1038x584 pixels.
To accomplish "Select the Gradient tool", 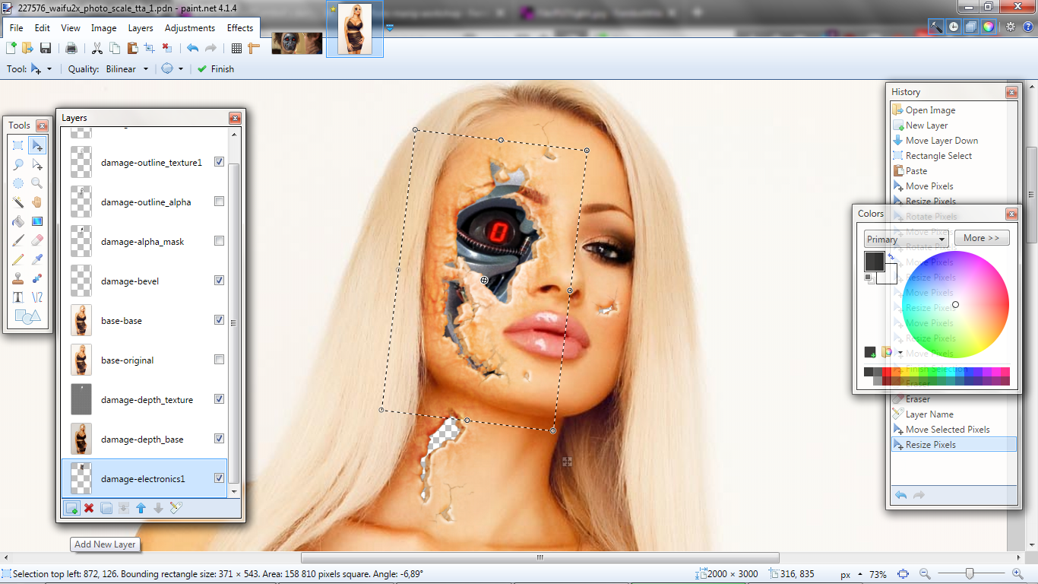I will coord(37,221).
